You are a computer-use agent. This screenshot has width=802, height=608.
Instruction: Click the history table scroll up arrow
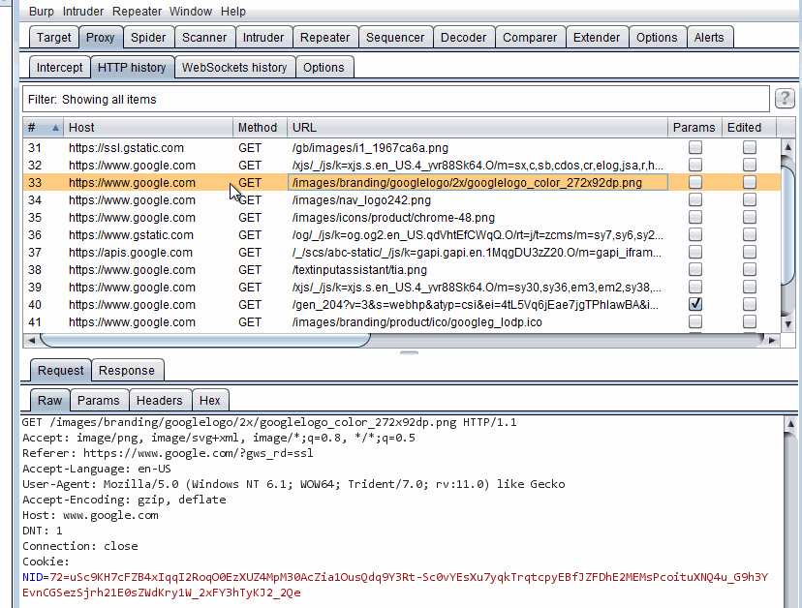pyautogui.click(x=787, y=147)
